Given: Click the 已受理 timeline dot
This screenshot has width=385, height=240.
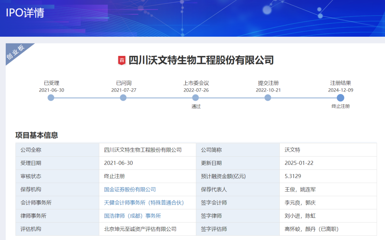Looking at the screenshot, I should coord(51,97).
